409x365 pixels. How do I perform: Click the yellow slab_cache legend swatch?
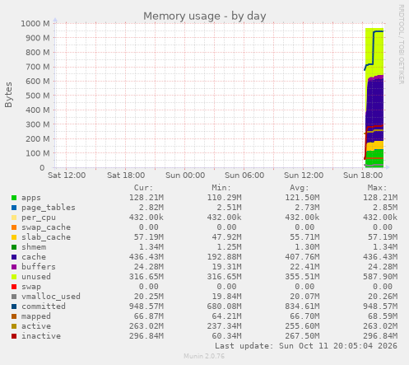14,237
